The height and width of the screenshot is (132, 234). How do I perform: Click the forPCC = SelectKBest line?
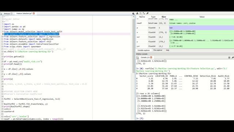click(x=32, y=99)
